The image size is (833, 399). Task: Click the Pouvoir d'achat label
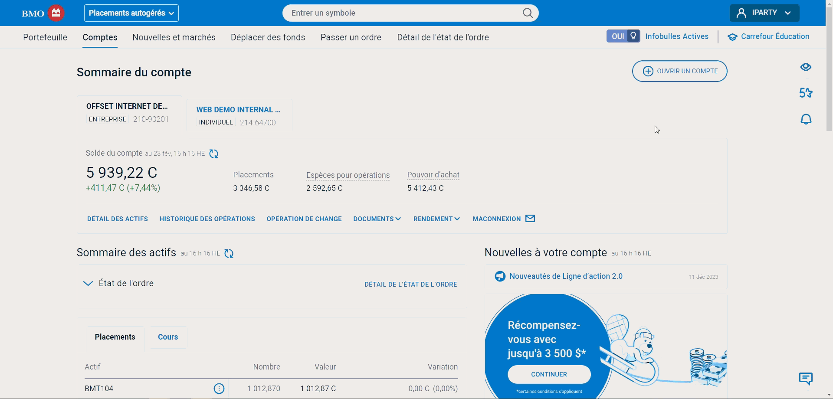(x=433, y=175)
